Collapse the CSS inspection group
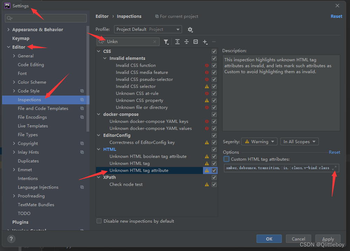350x251 pixels. click(98, 51)
